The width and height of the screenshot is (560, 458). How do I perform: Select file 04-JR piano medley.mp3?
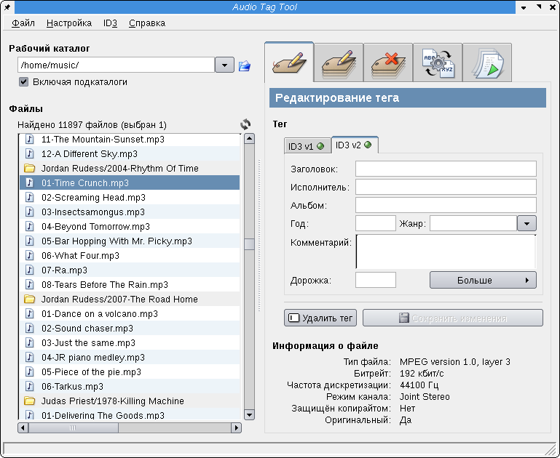tap(130, 357)
